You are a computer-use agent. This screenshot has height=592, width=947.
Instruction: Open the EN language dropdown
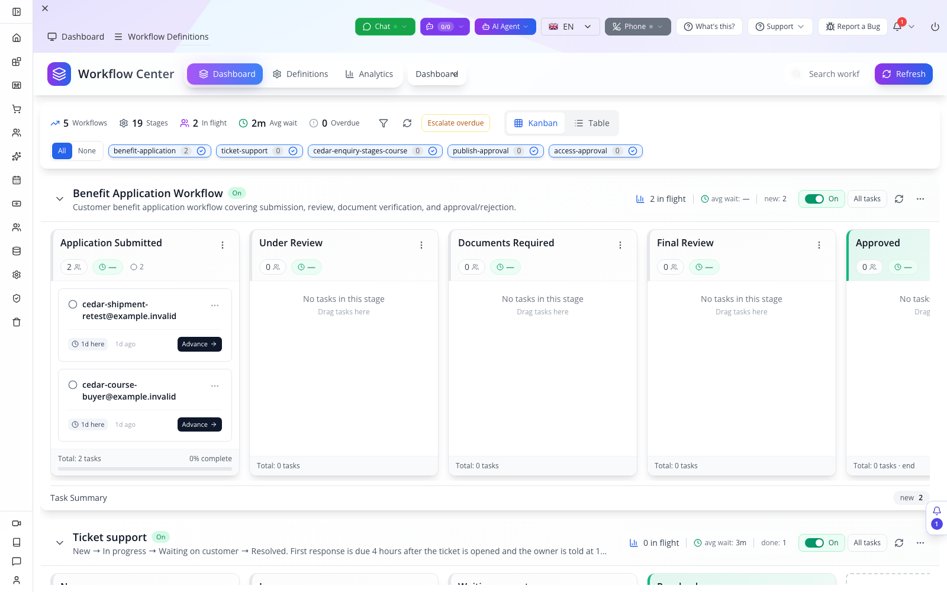[x=571, y=27]
